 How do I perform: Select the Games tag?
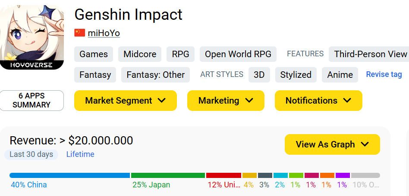coord(94,54)
